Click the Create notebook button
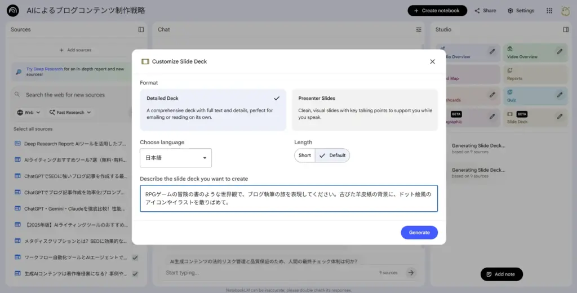 click(437, 10)
